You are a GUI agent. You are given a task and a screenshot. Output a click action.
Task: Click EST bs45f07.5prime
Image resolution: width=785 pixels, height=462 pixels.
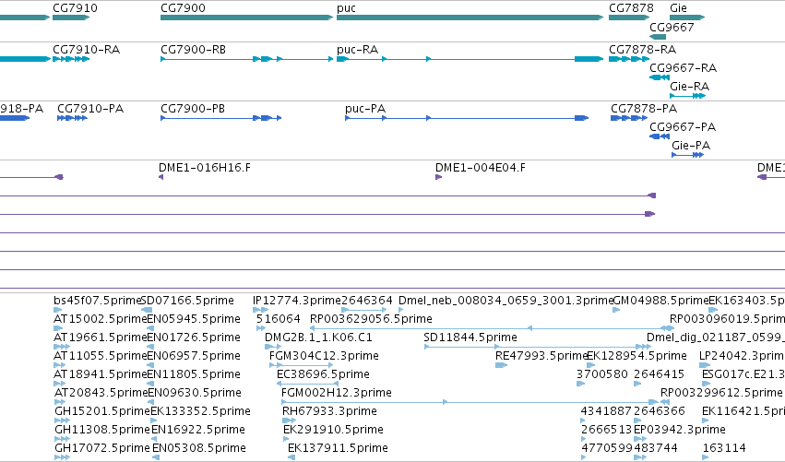[98, 301]
